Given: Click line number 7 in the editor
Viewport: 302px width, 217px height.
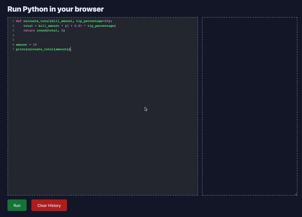Looking at the screenshot, I should pos(13,49).
